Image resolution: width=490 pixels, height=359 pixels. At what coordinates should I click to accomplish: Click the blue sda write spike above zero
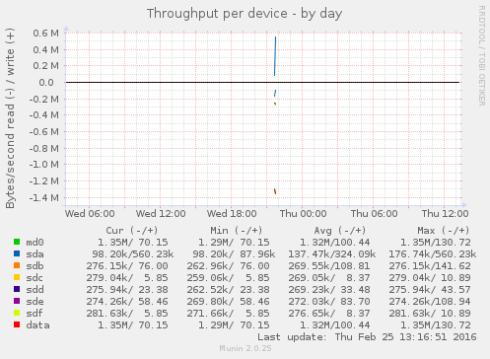coord(275,56)
